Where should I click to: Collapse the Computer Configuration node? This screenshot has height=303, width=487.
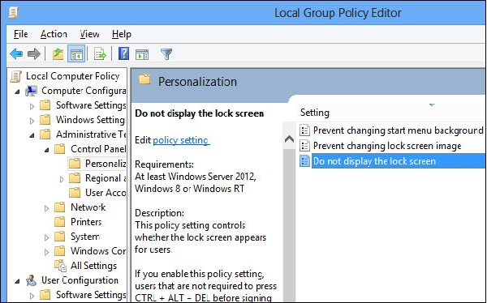(x=18, y=92)
